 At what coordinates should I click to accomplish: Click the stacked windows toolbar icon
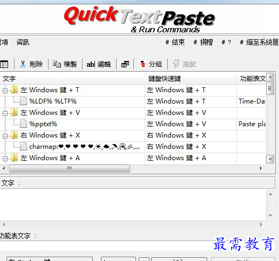click(125, 64)
